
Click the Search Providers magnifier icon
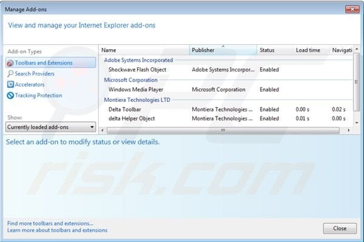[x=10, y=73]
